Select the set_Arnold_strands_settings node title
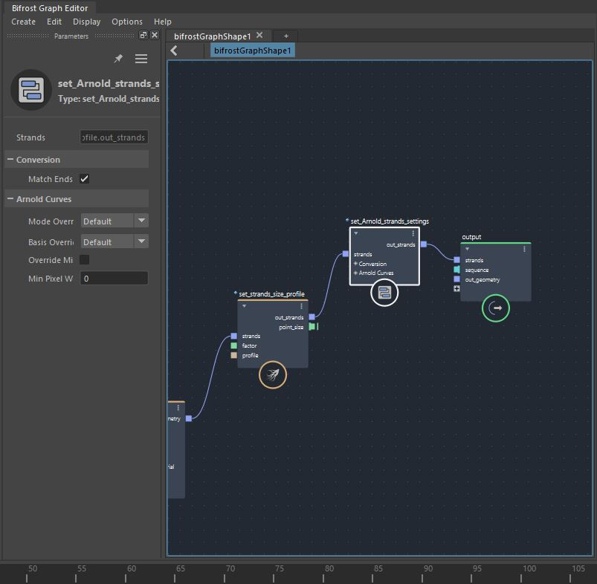The image size is (597, 584). point(390,221)
